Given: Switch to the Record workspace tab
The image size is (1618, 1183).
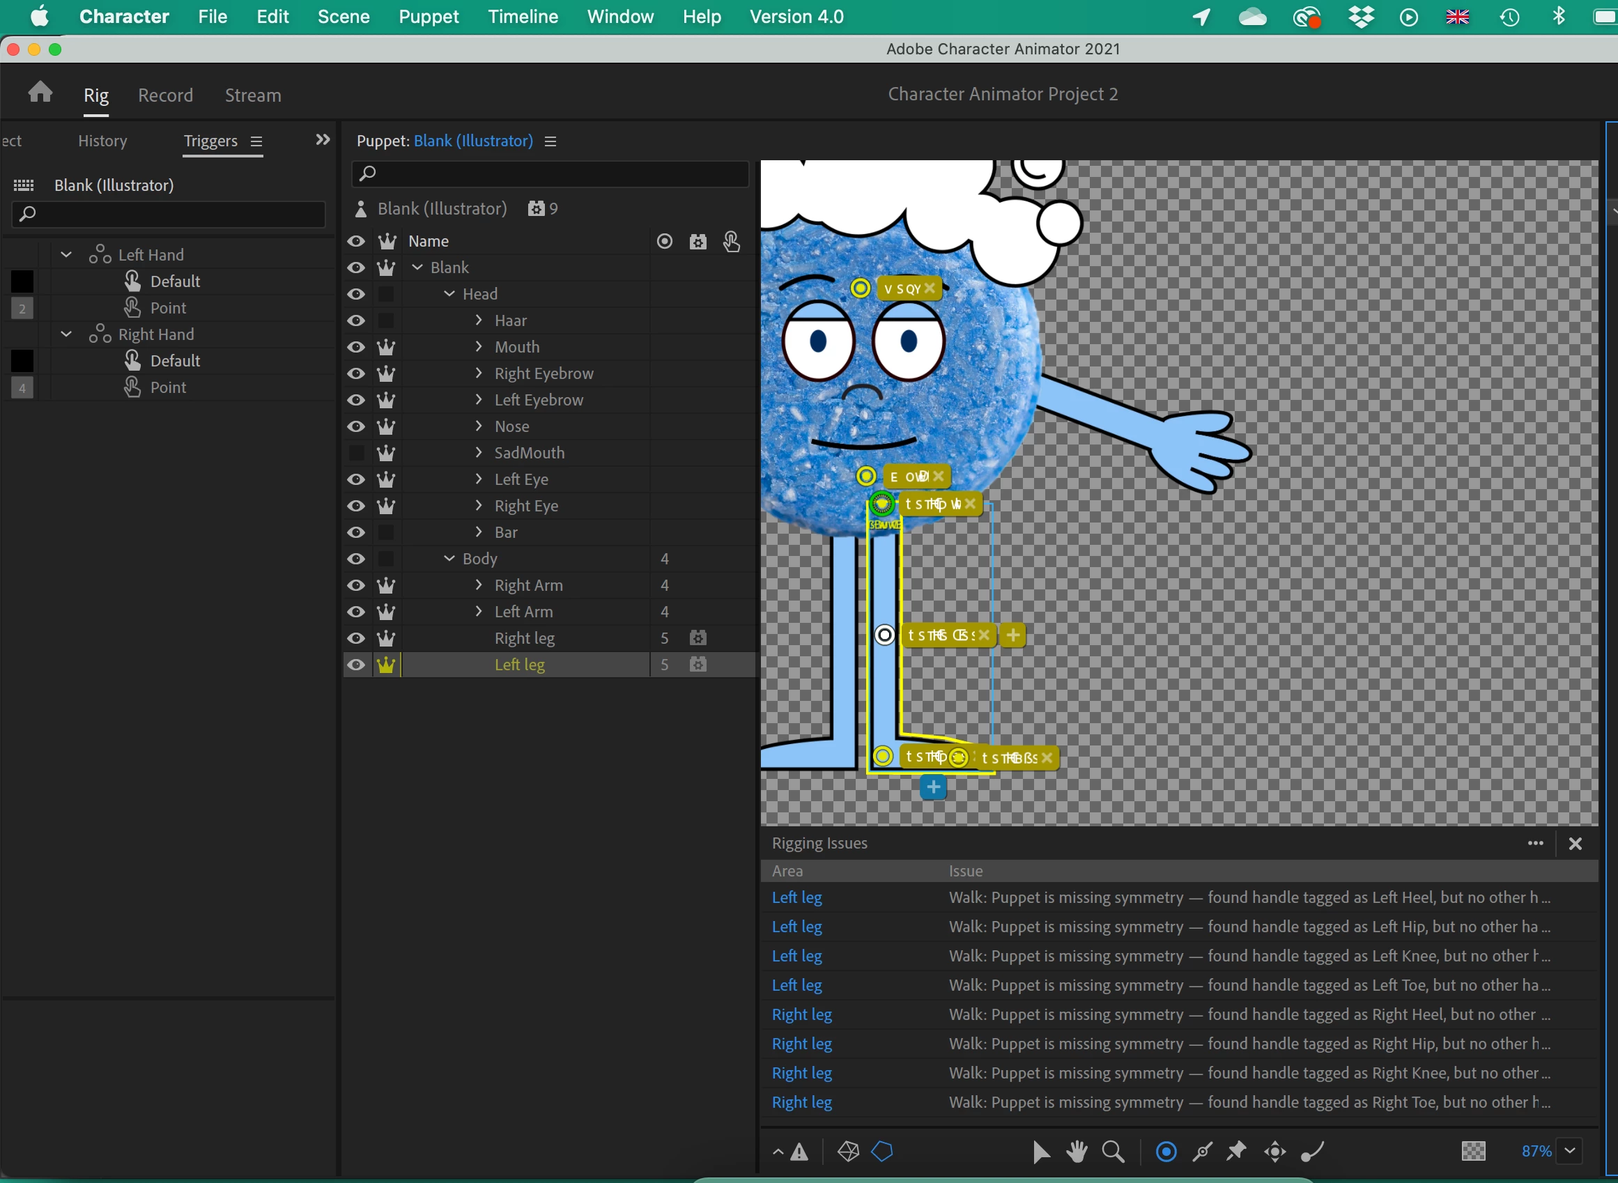Looking at the screenshot, I should (x=165, y=95).
